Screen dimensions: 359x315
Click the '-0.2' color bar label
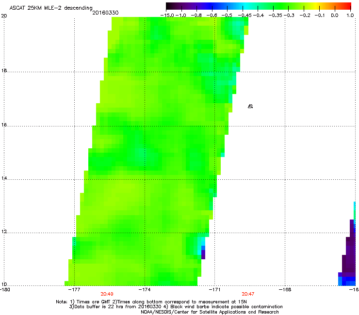(305, 16)
